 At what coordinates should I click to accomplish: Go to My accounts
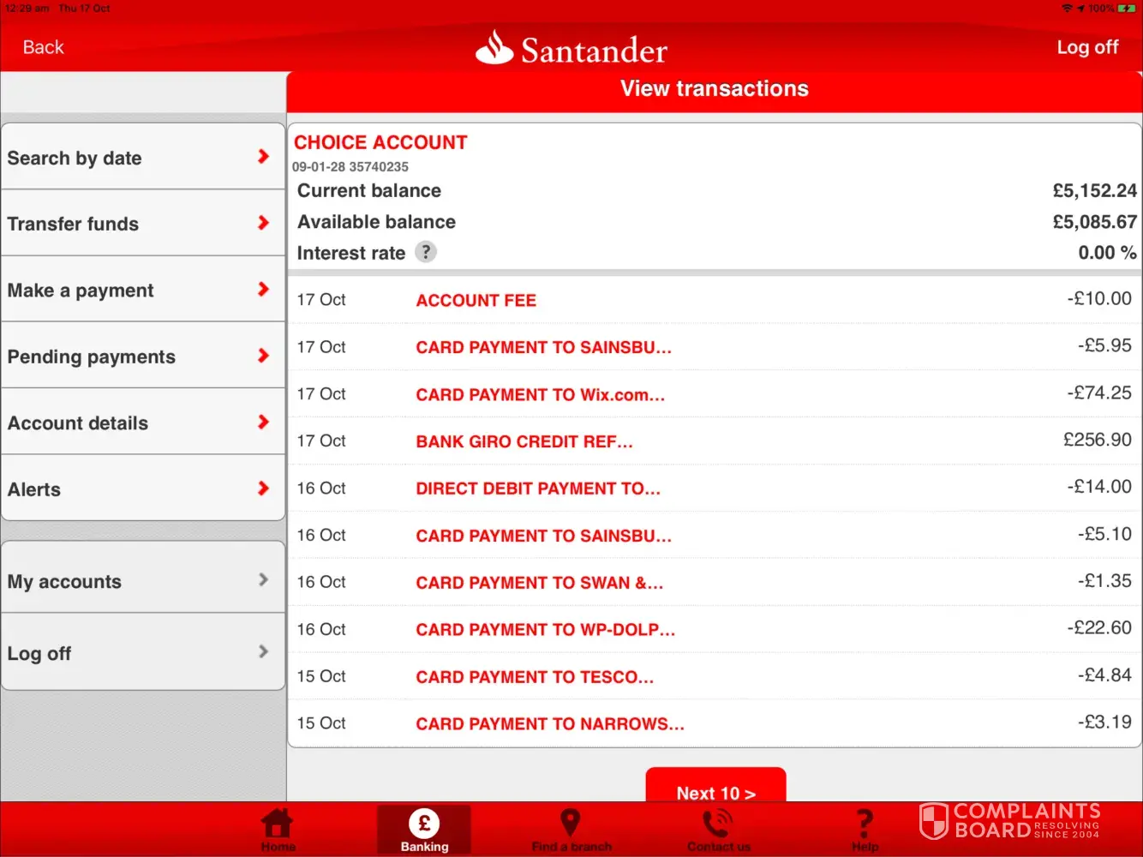[143, 578]
